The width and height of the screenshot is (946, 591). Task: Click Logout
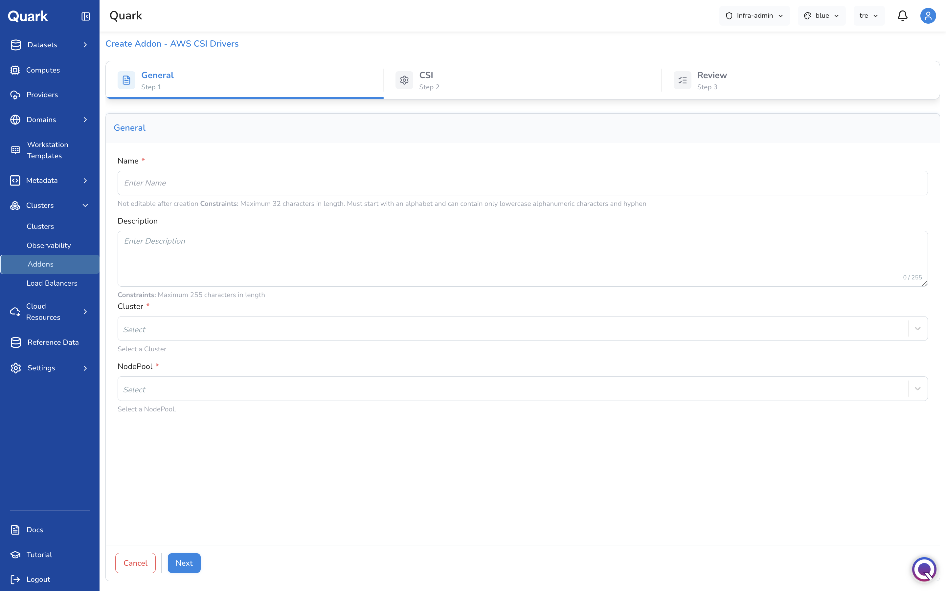38,579
